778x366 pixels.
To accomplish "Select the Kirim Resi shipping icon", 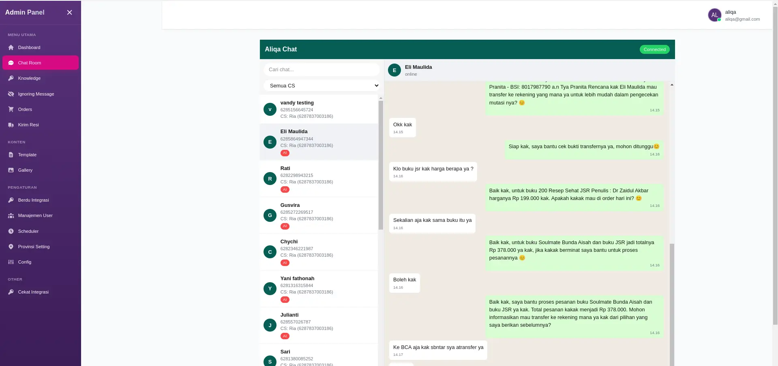I will coord(11,125).
